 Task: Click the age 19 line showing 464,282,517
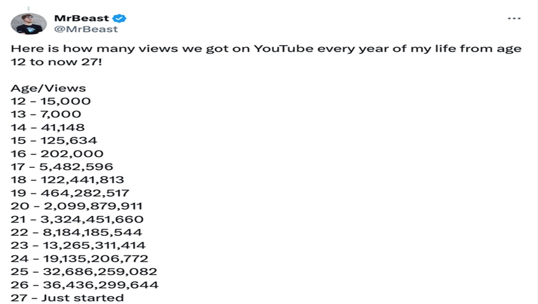(x=70, y=193)
